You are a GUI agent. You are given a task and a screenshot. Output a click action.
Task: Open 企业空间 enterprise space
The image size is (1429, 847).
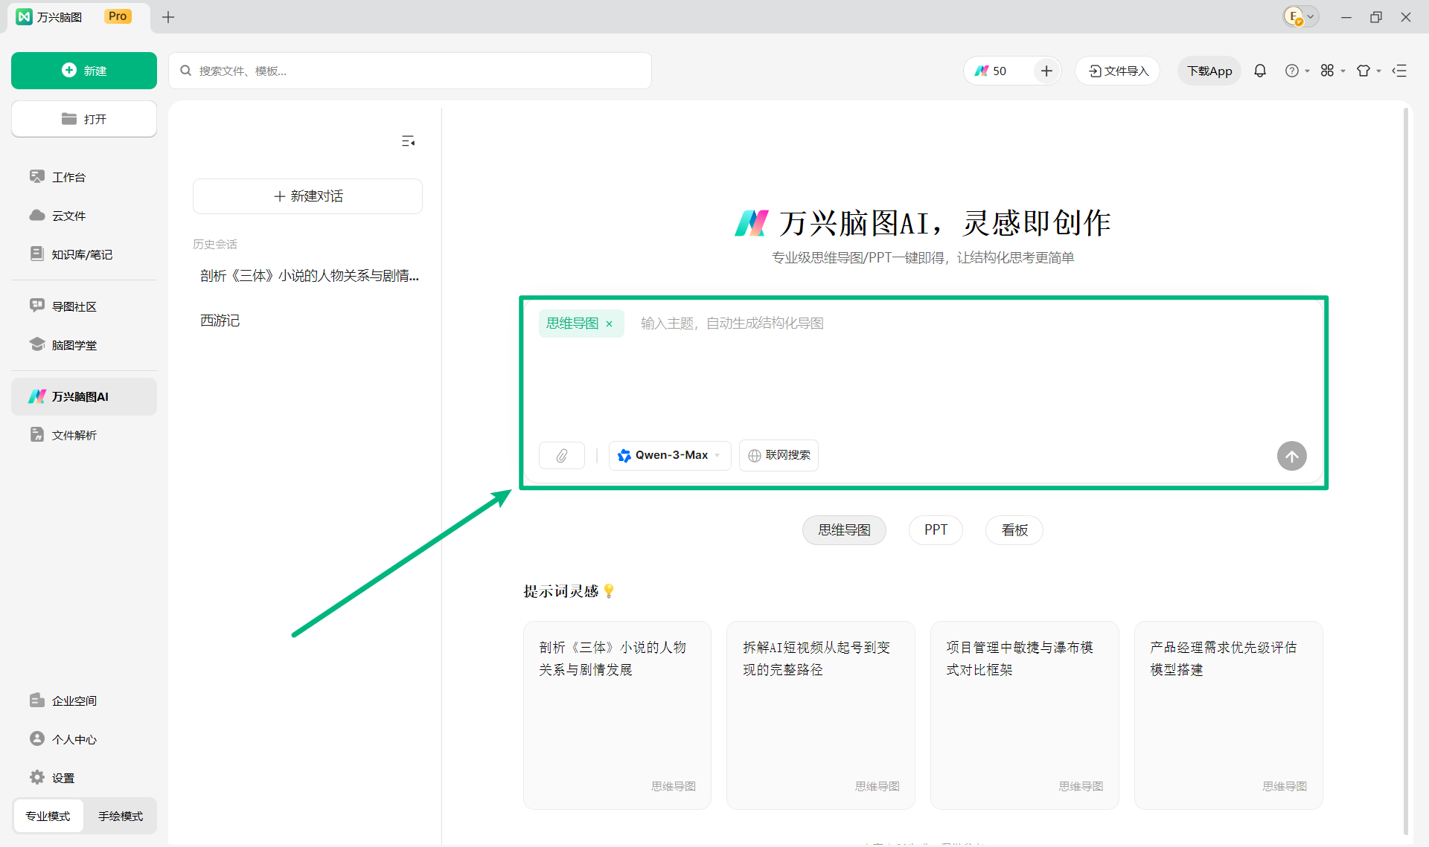click(x=84, y=701)
